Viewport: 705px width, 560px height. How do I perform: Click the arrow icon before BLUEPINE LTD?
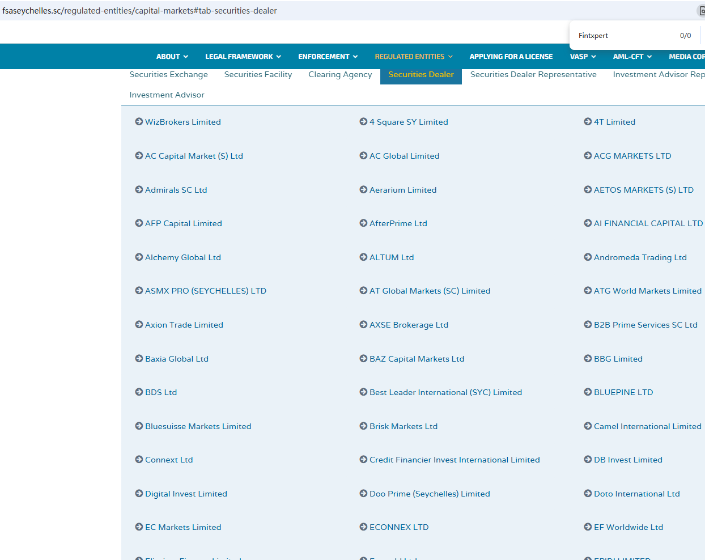(x=588, y=392)
